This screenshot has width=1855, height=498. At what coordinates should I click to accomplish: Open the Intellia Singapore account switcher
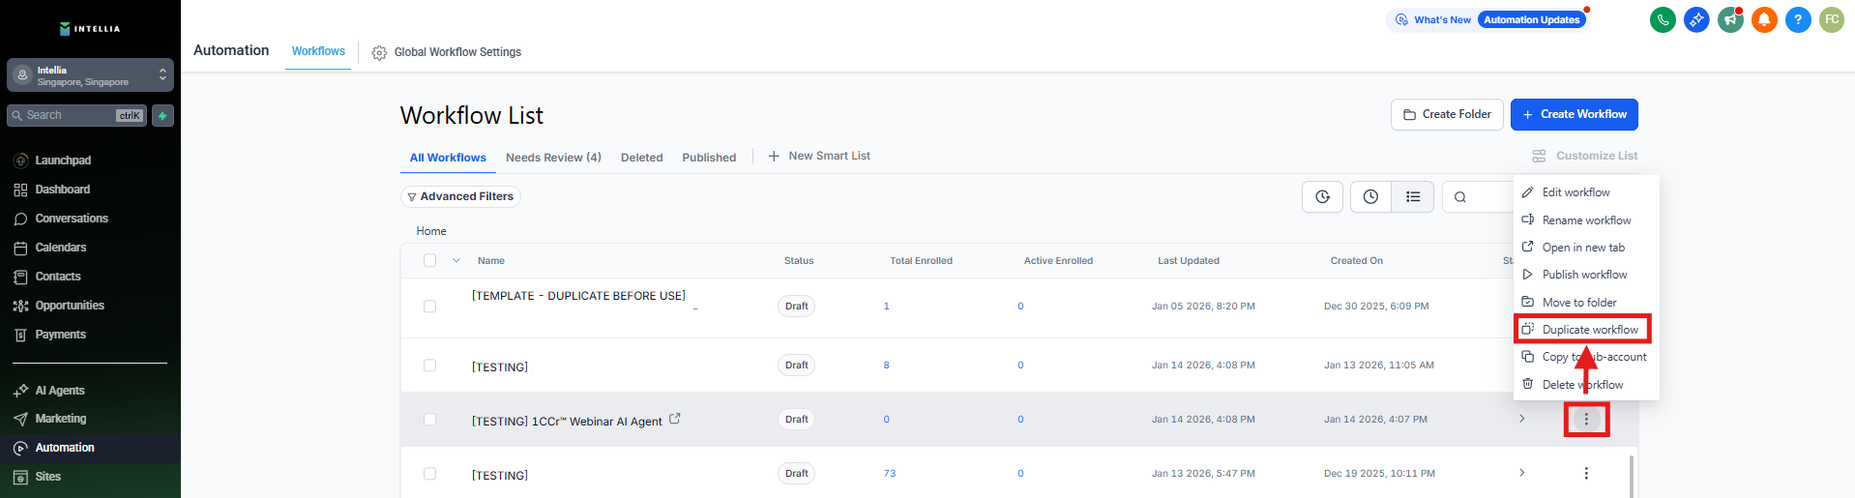click(90, 75)
